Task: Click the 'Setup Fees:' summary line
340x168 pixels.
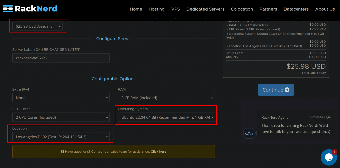Action: [x=276, y=53]
